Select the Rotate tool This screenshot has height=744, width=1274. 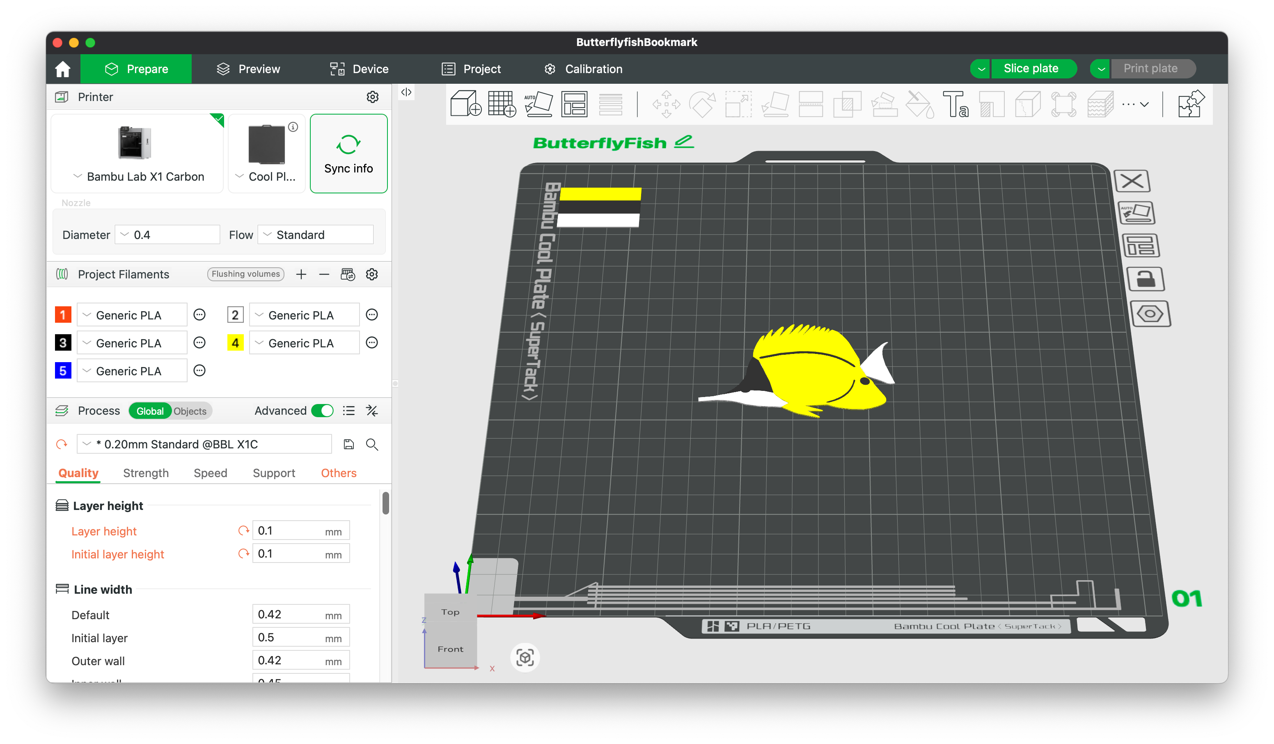pos(703,104)
